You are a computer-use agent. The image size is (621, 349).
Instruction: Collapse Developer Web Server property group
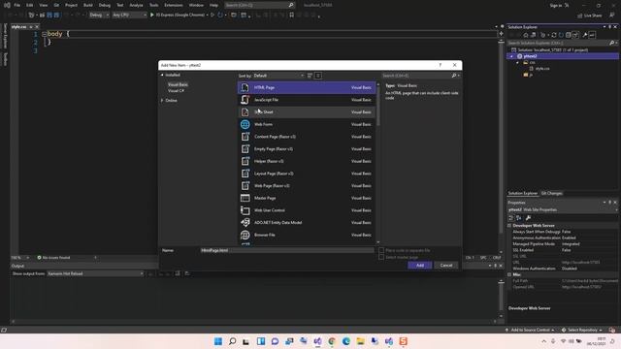click(509, 225)
